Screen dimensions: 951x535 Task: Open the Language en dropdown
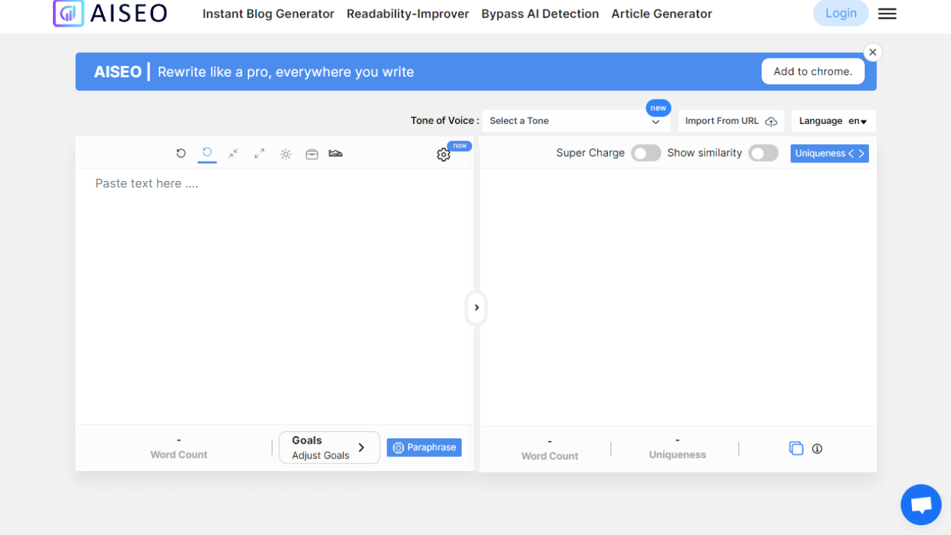833,121
